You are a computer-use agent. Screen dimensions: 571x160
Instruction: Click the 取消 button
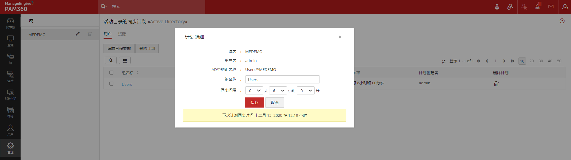pyautogui.click(x=275, y=102)
